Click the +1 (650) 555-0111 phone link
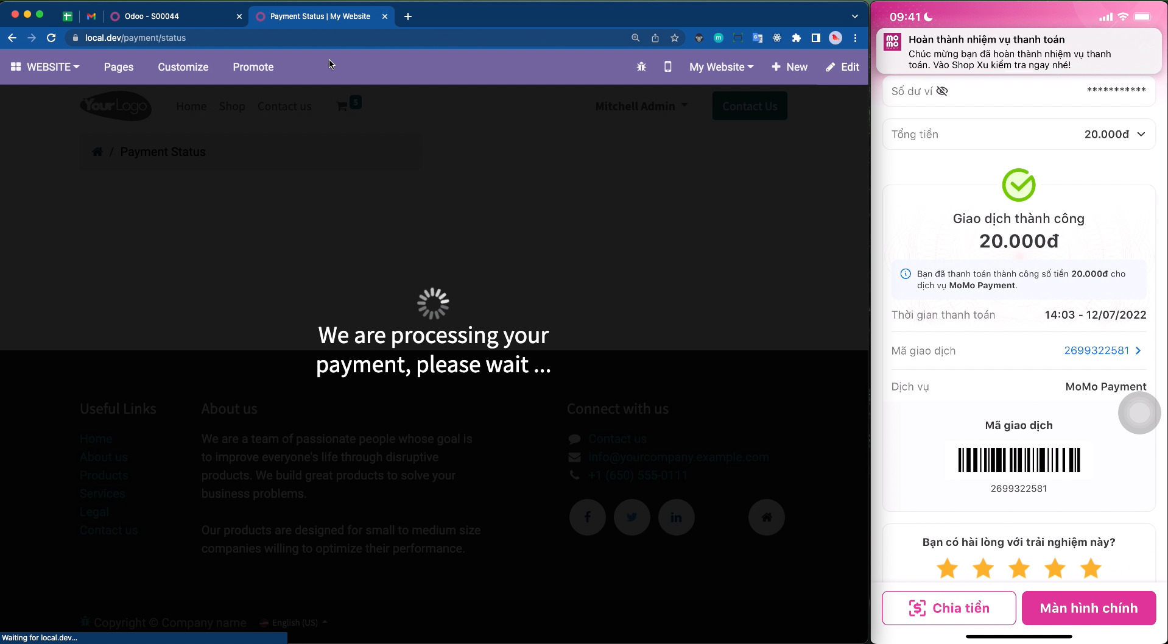 [638, 475]
